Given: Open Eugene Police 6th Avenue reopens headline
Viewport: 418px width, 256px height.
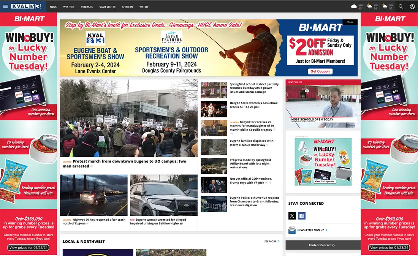Looking at the screenshot, I should coord(254,201).
